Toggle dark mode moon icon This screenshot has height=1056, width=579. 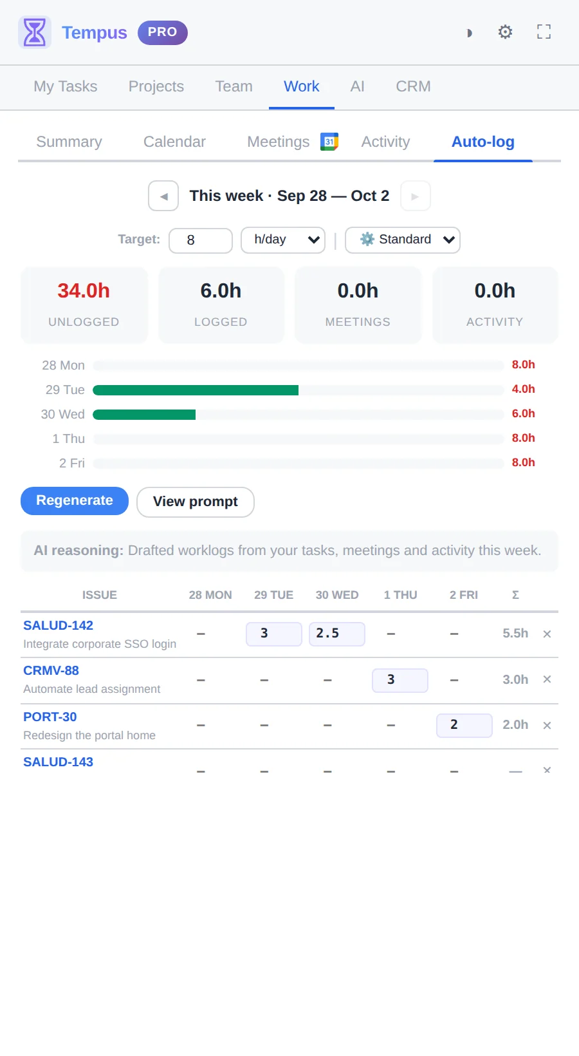tap(469, 33)
